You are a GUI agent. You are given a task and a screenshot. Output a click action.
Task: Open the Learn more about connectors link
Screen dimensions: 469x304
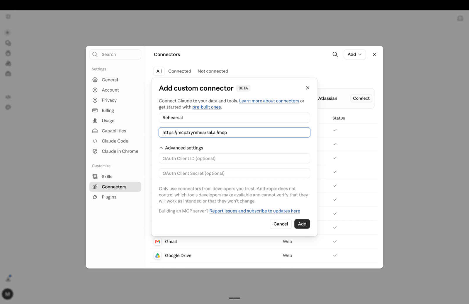click(269, 101)
